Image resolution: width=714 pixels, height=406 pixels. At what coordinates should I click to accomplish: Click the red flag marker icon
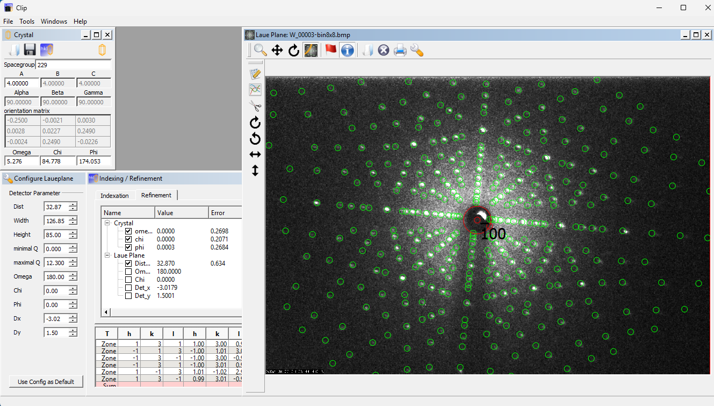[330, 50]
